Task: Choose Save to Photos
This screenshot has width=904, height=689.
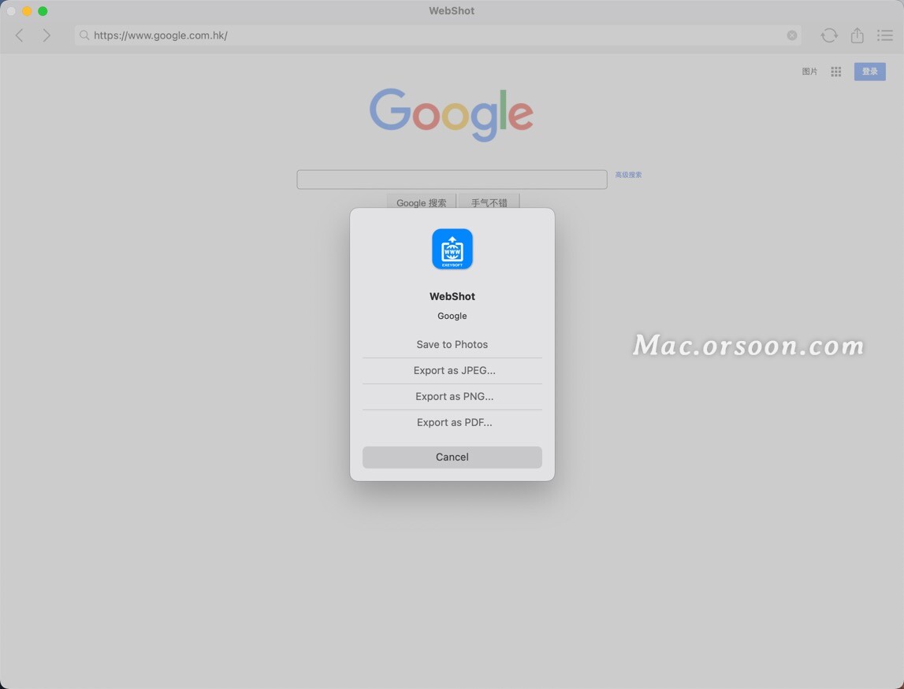Action: click(x=452, y=345)
